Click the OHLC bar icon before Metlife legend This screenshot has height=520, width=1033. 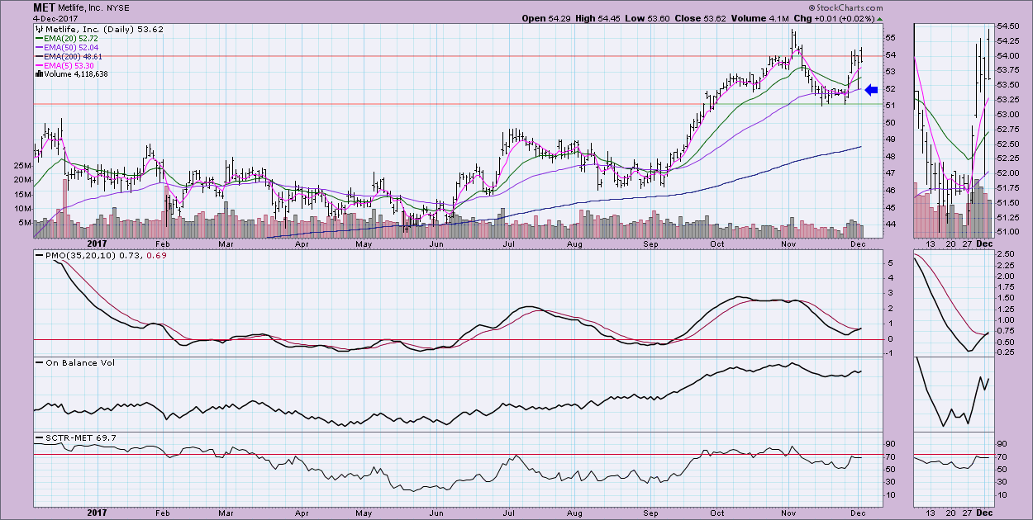38,29
